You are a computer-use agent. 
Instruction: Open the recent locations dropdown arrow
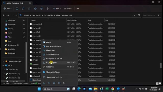point(12,15)
